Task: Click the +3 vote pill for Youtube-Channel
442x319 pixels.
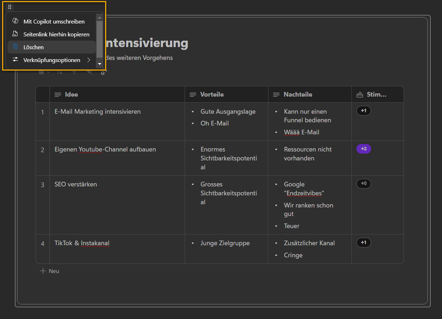Action: [364, 149]
